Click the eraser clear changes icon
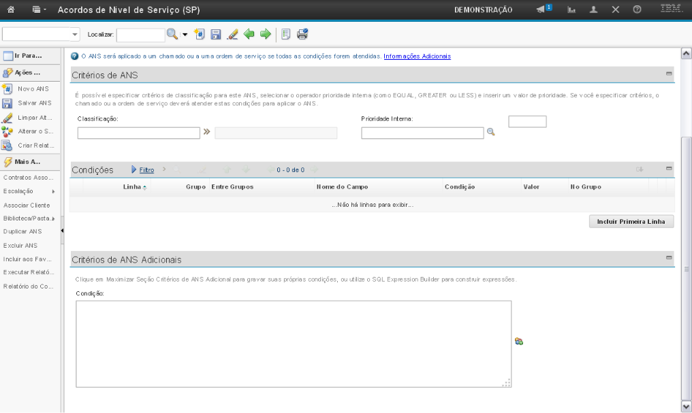 pos(232,34)
